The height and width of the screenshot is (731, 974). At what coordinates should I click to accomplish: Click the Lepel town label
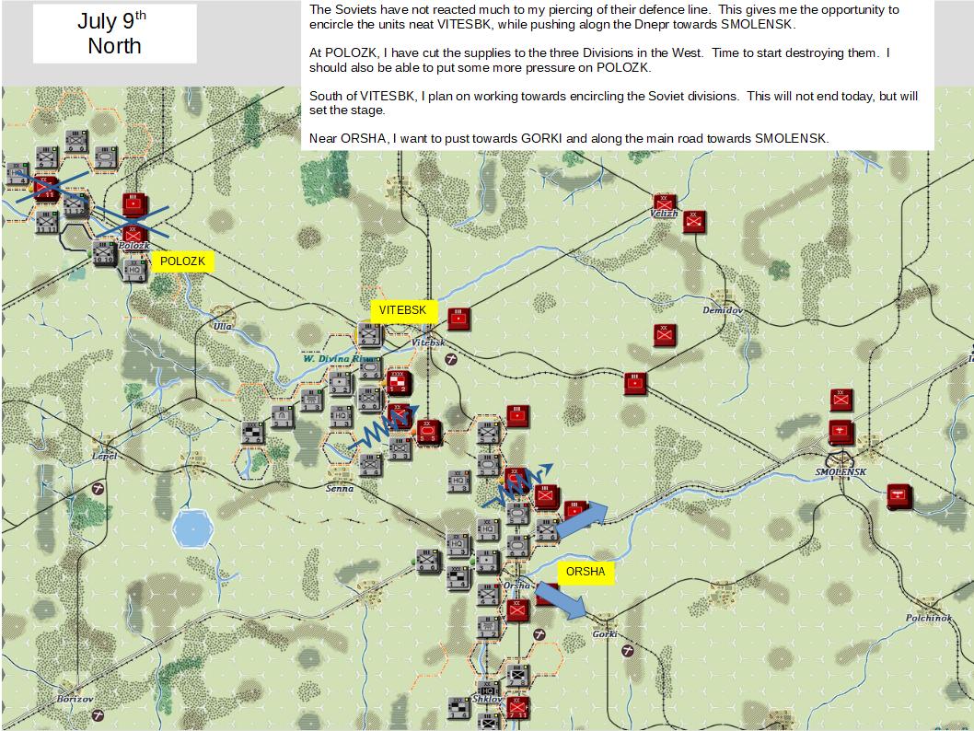click(104, 456)
